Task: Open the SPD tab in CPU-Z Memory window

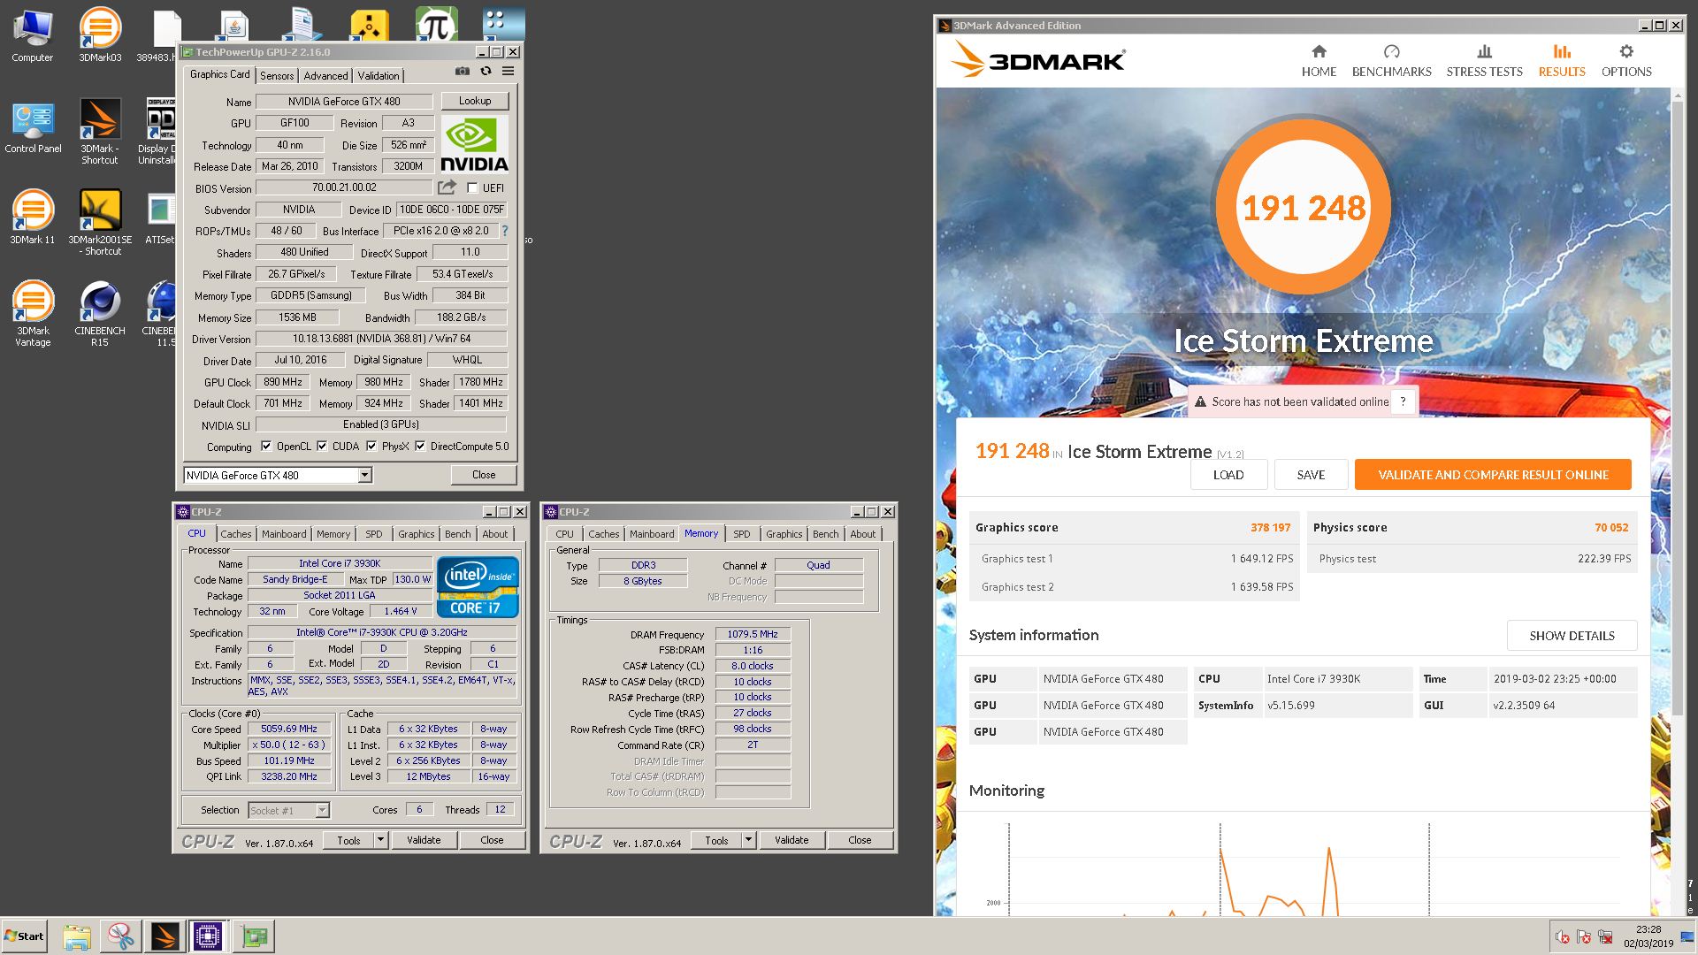Action: (x=742, y=534)
